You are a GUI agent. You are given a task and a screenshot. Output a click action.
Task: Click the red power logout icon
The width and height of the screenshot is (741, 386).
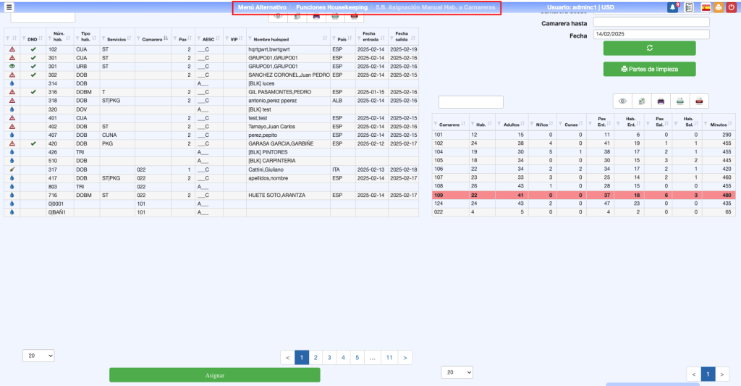coord(732,7)
